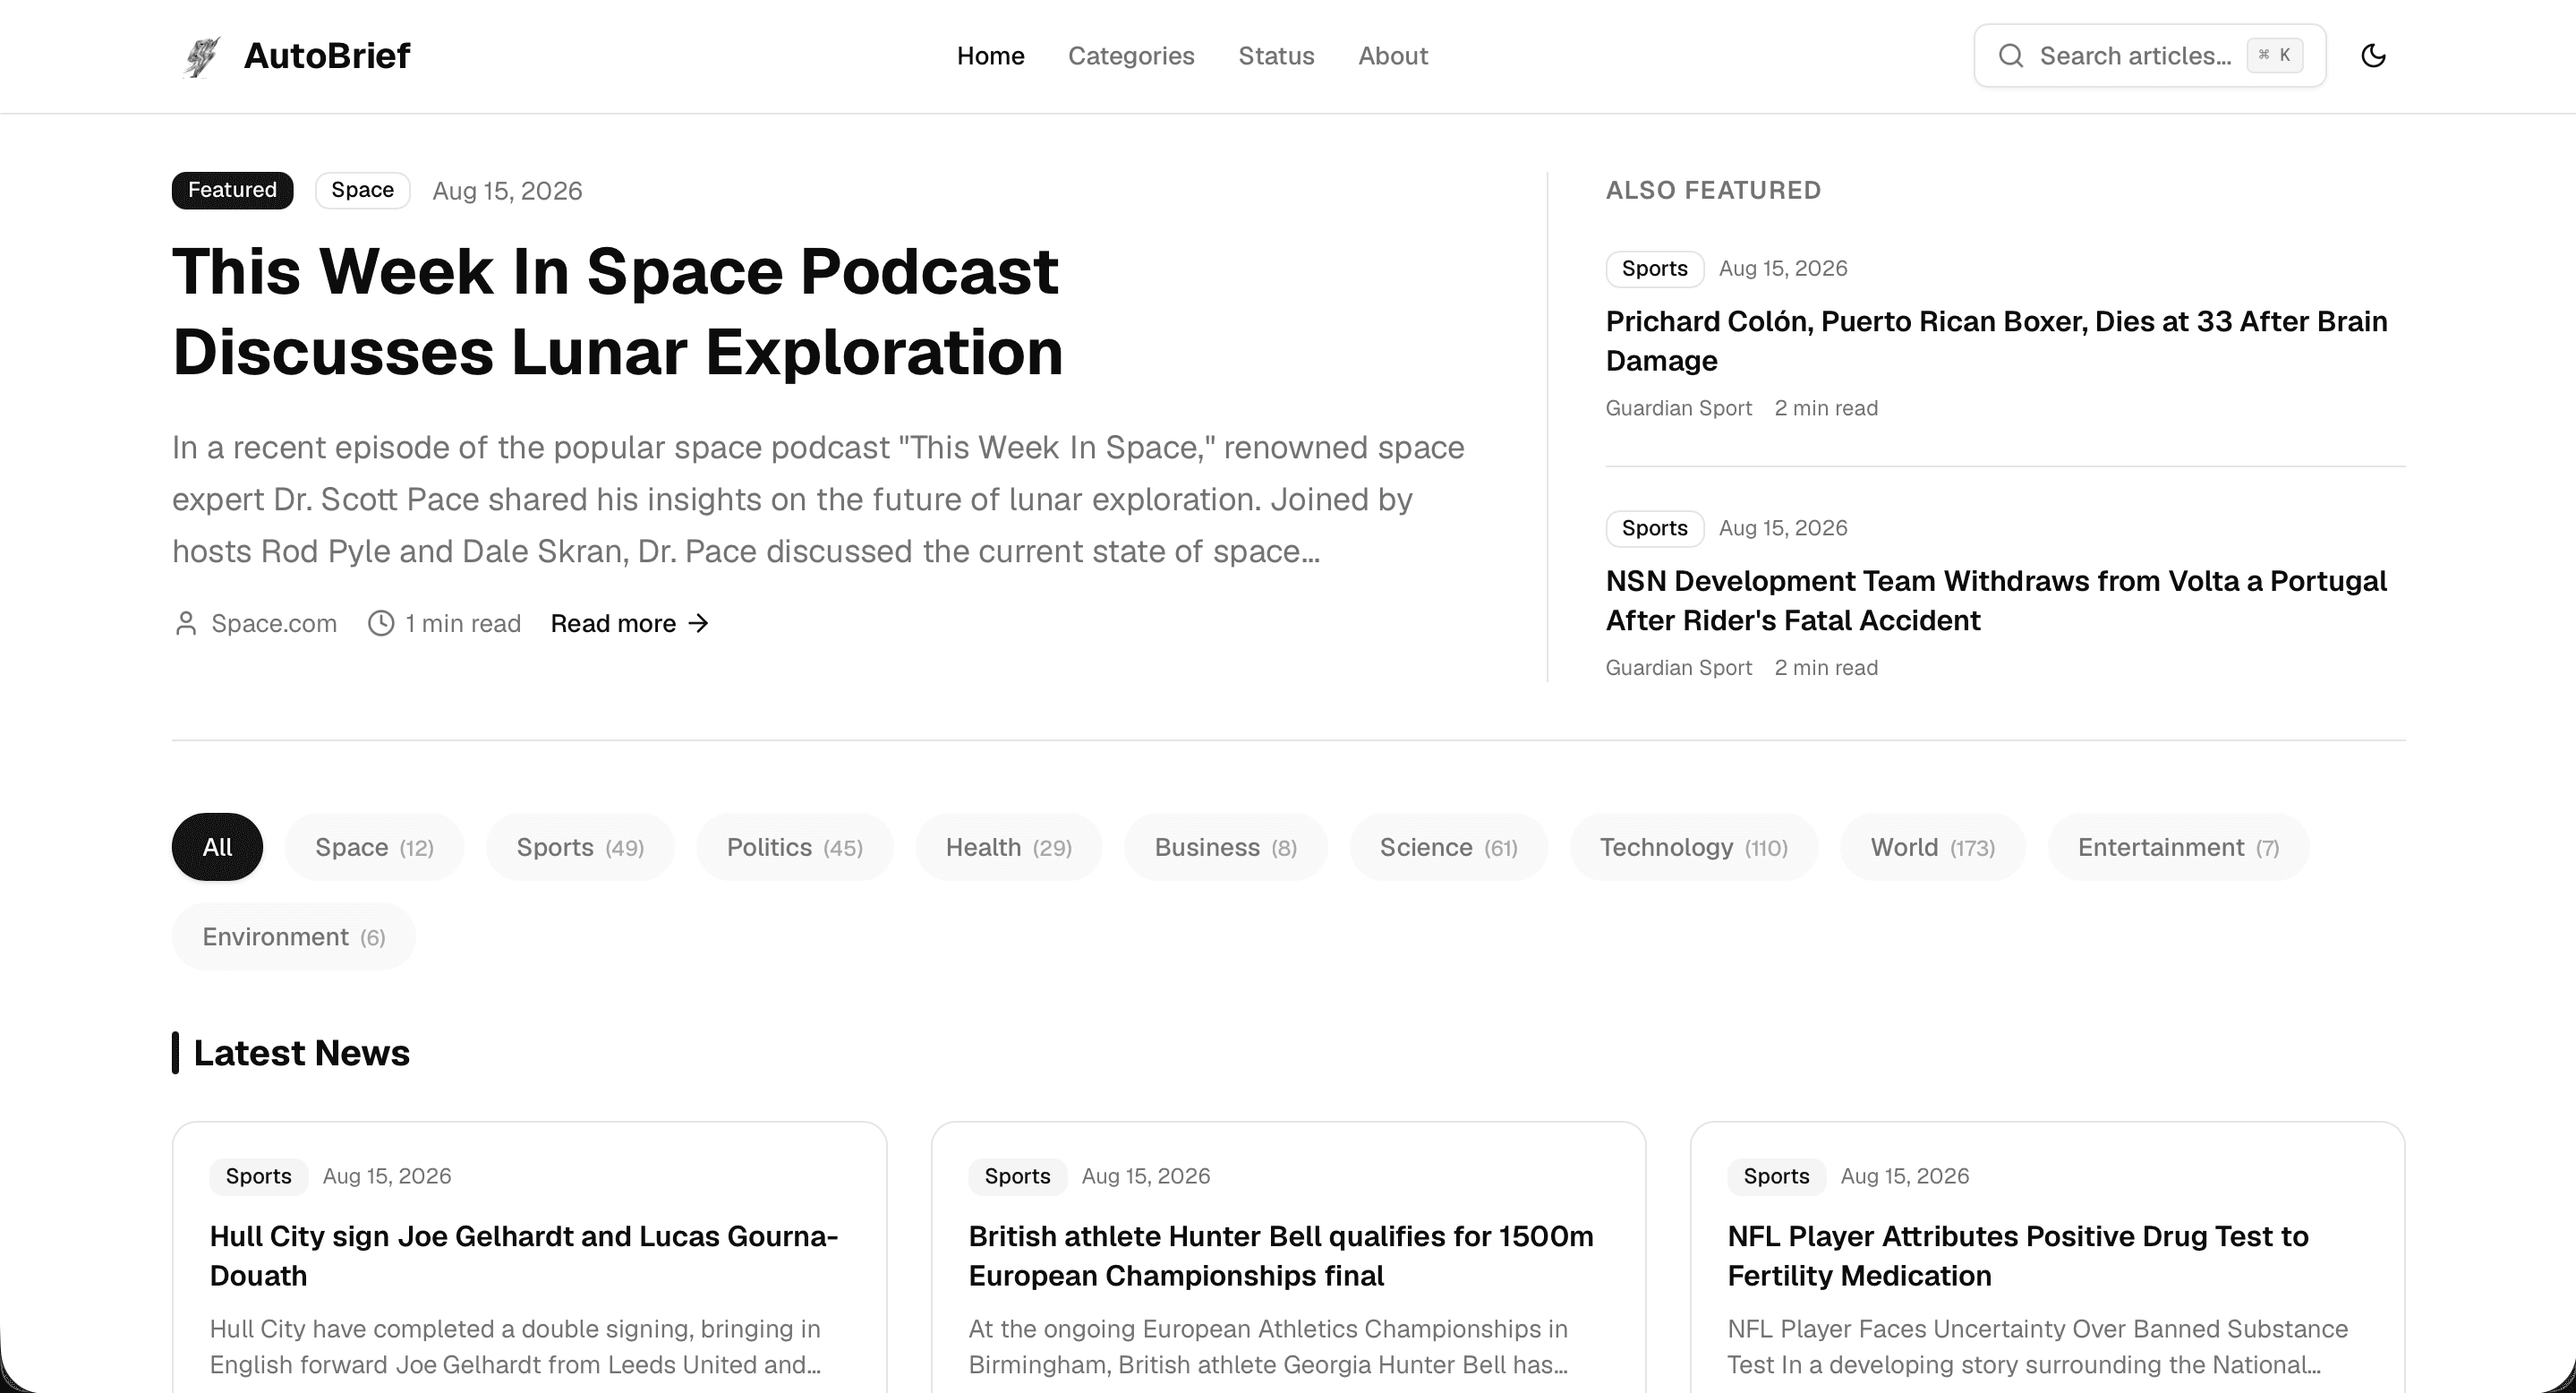
Task: Click the Sports tag on Hull City card
Action: [x=258, y=1176]
